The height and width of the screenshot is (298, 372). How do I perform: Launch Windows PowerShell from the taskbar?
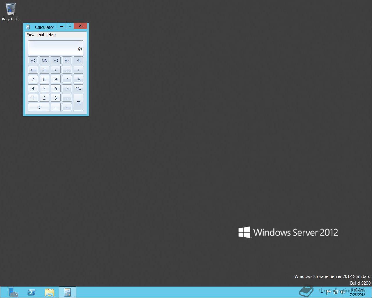(x=31, y=292)
